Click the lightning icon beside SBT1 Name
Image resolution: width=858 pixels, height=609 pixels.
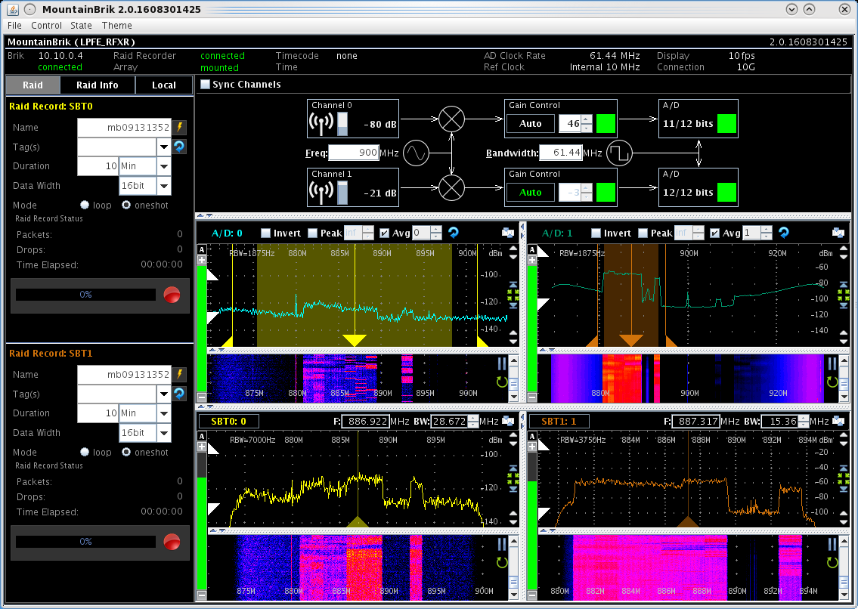tap(179, 374)
